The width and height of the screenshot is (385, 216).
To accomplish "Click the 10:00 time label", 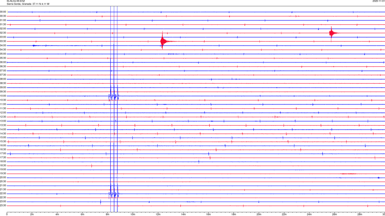I will 3,96.
